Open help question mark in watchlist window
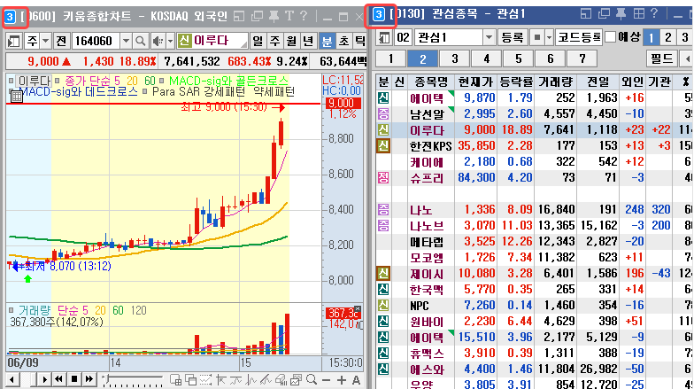This screenshot has width=694, height=389. (x=653, y=14)
